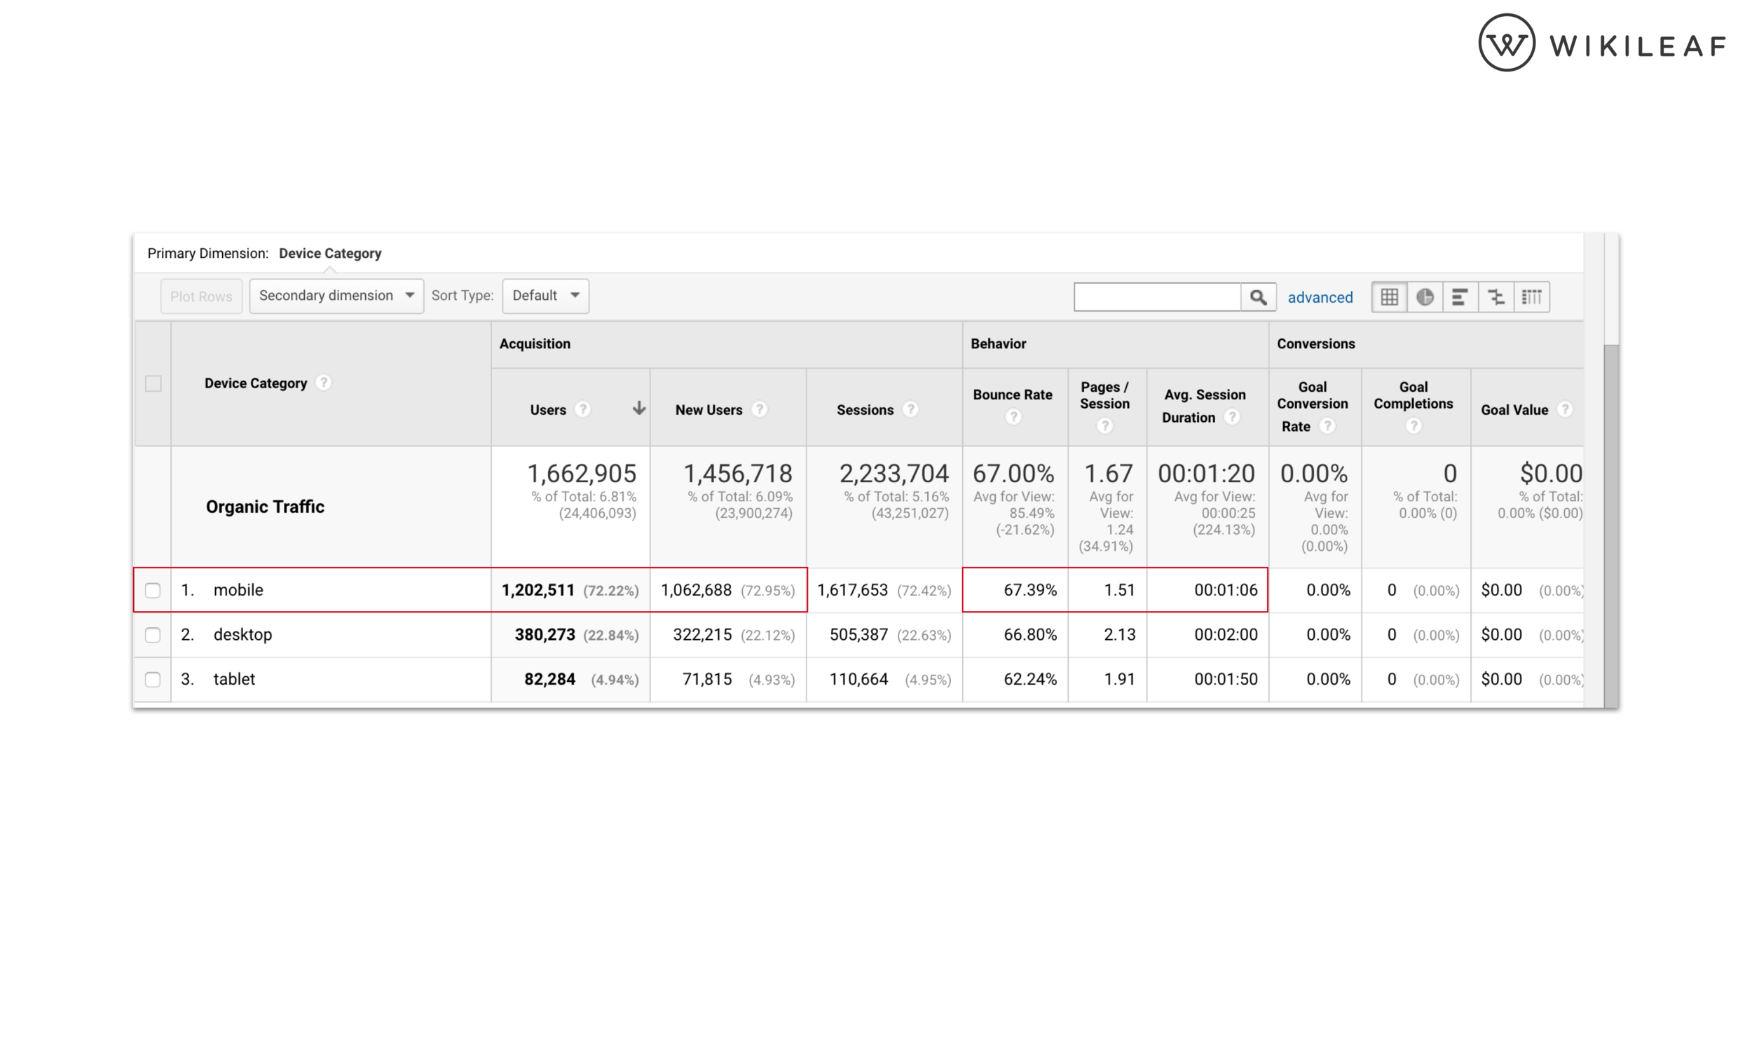Click mobile Bounce Rate 67.39%
1752x1040 pixels.
coord(1030,590)
